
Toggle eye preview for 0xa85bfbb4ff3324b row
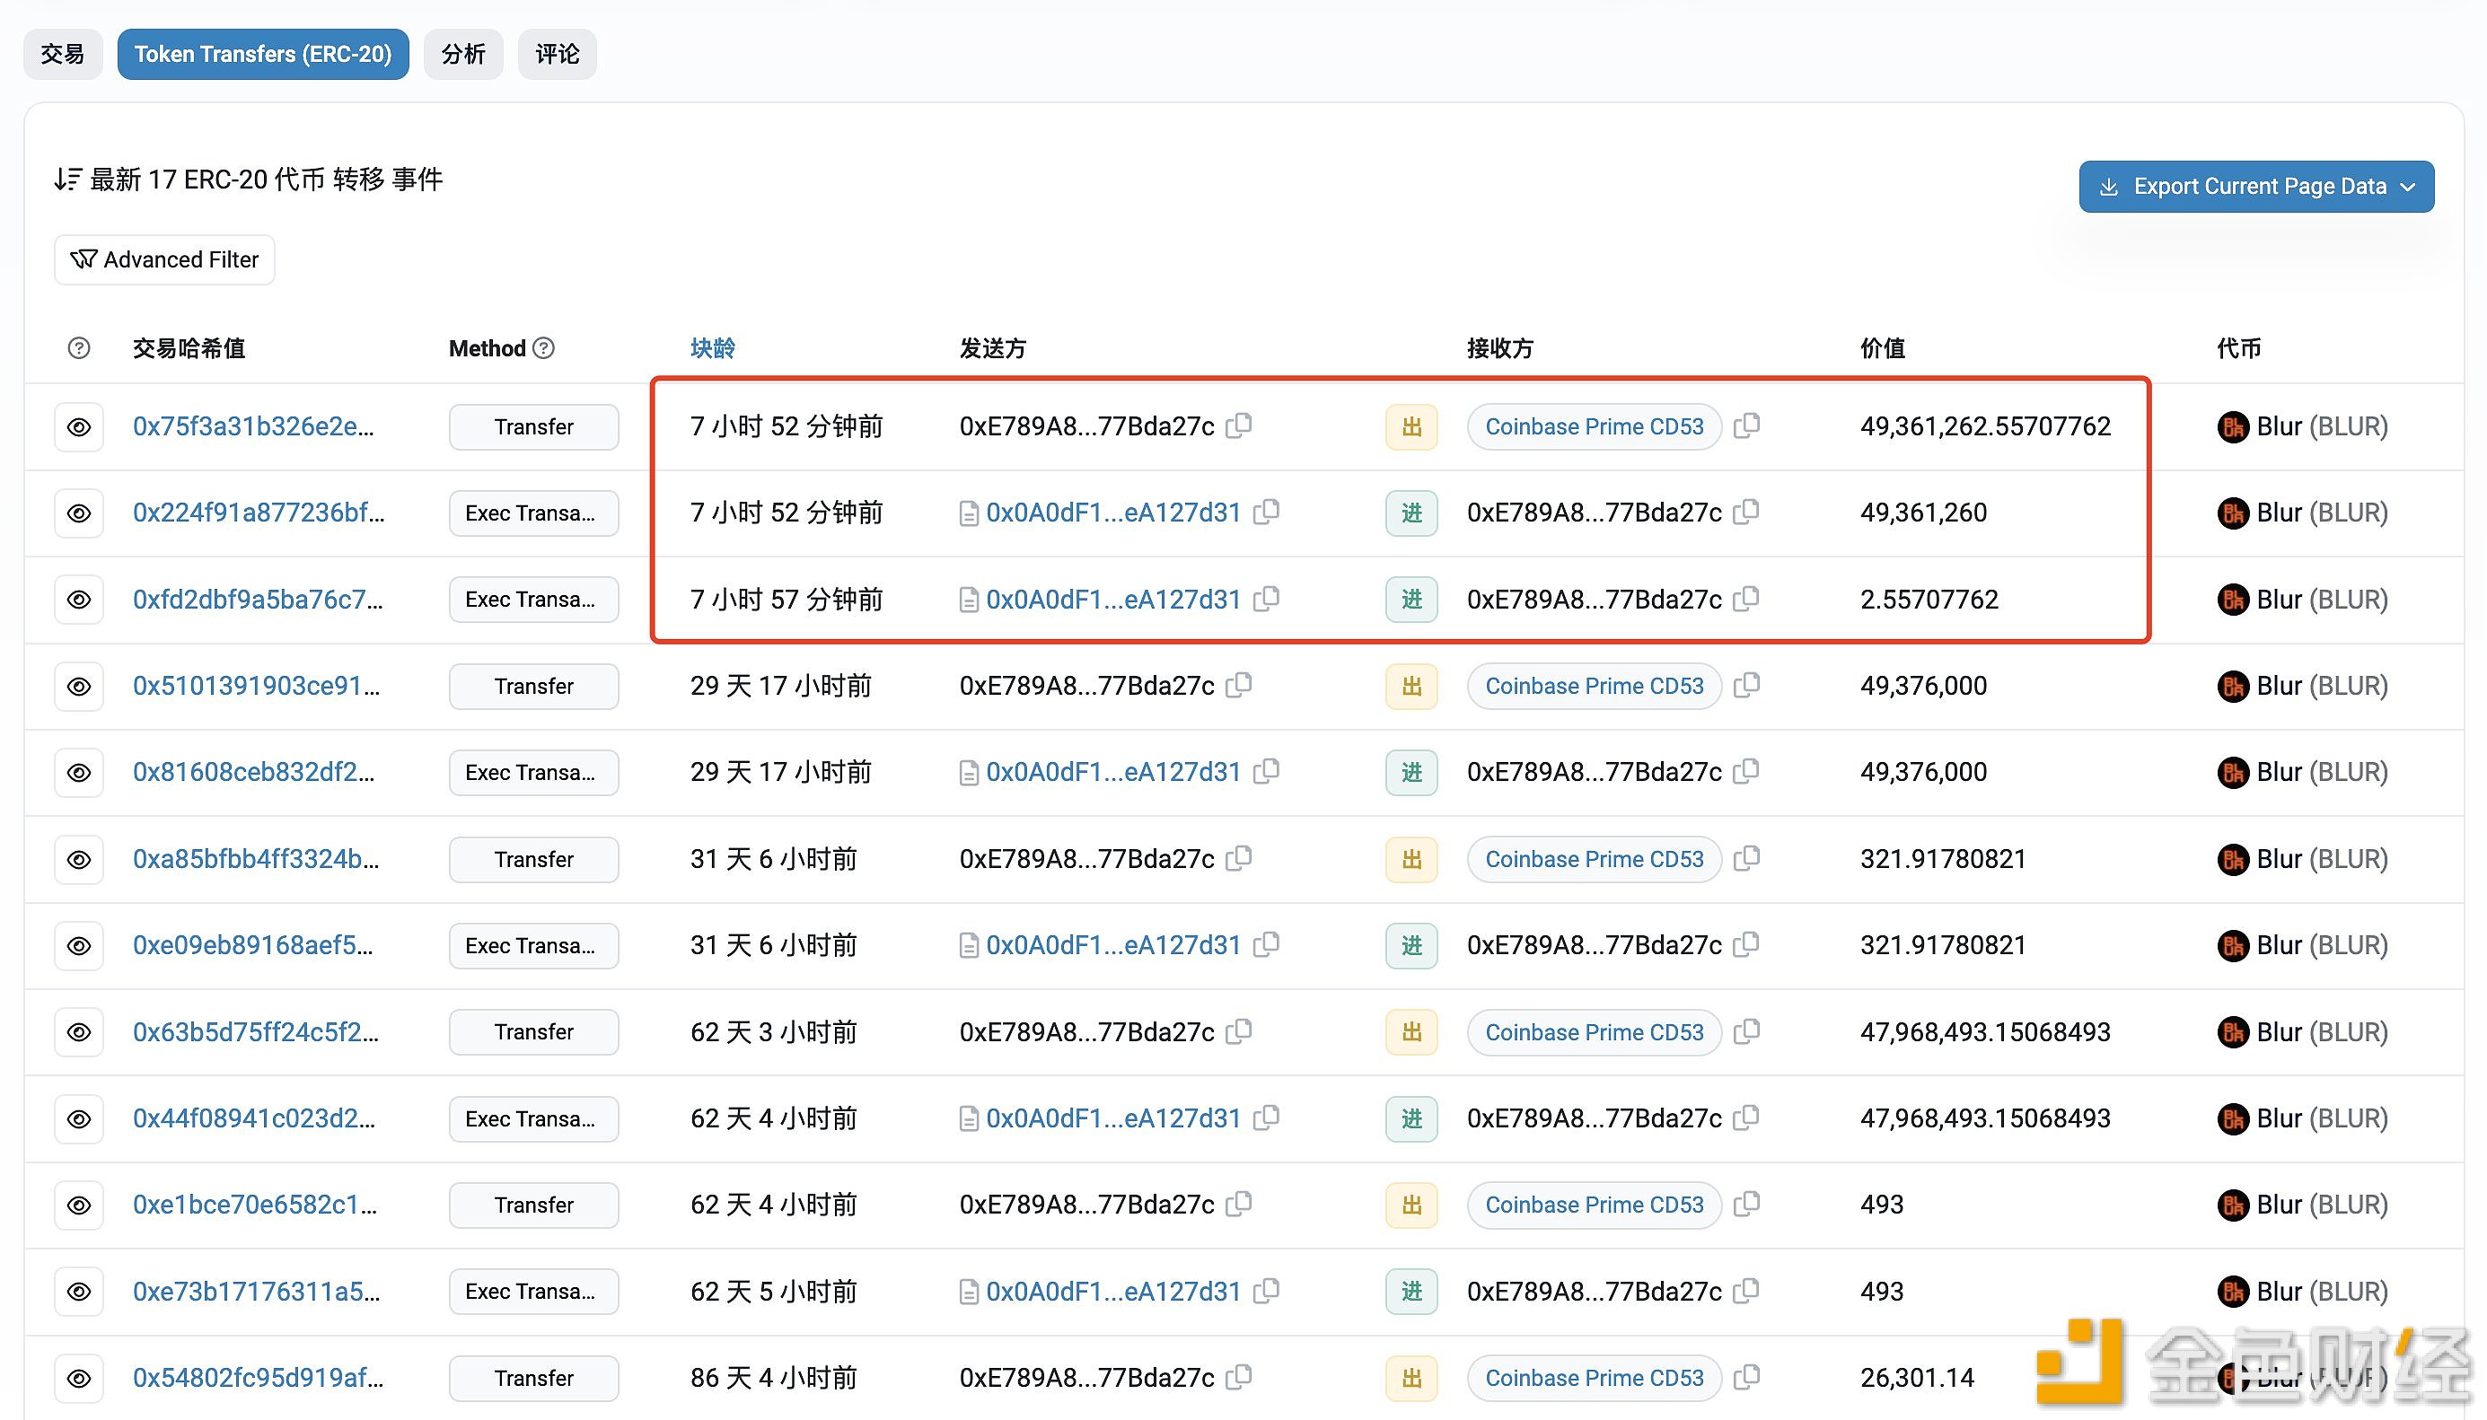(x=79, y=859)
